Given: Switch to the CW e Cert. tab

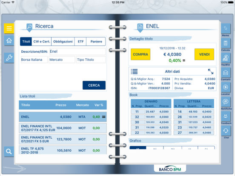Looking at the screenshot, I should point(42,42).
